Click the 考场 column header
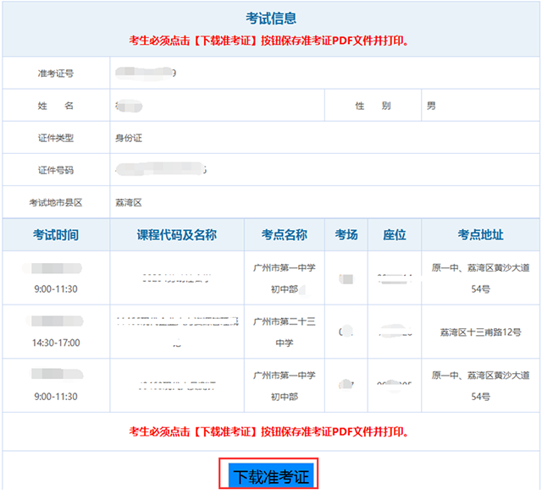This screenshot has width=542, height=494. [346, 235]
